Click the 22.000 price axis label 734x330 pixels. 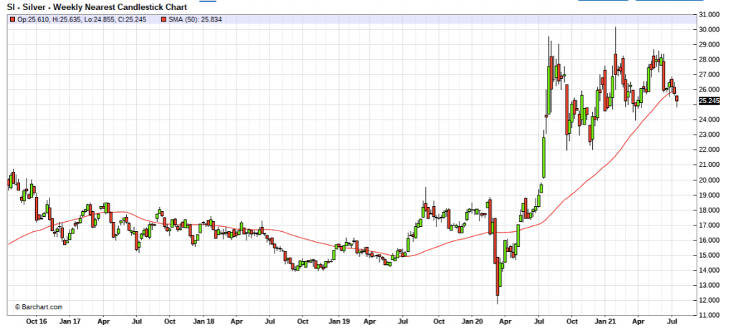coord(710,150)
